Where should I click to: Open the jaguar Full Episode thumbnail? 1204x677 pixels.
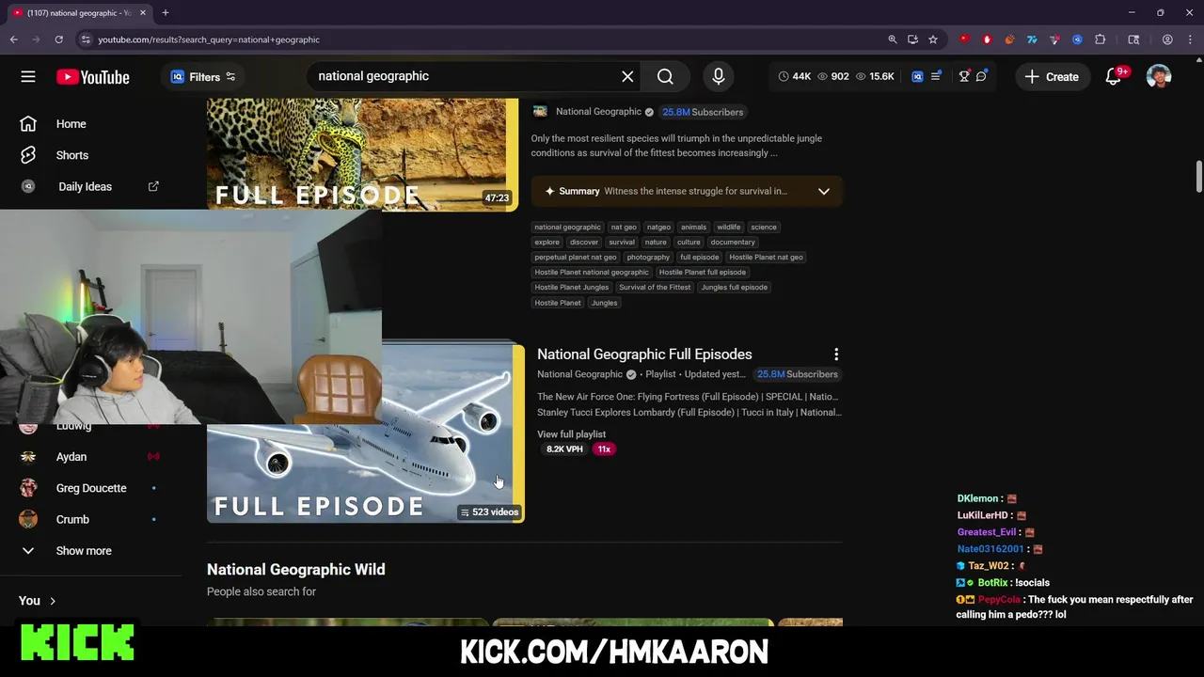click(362, 155)
